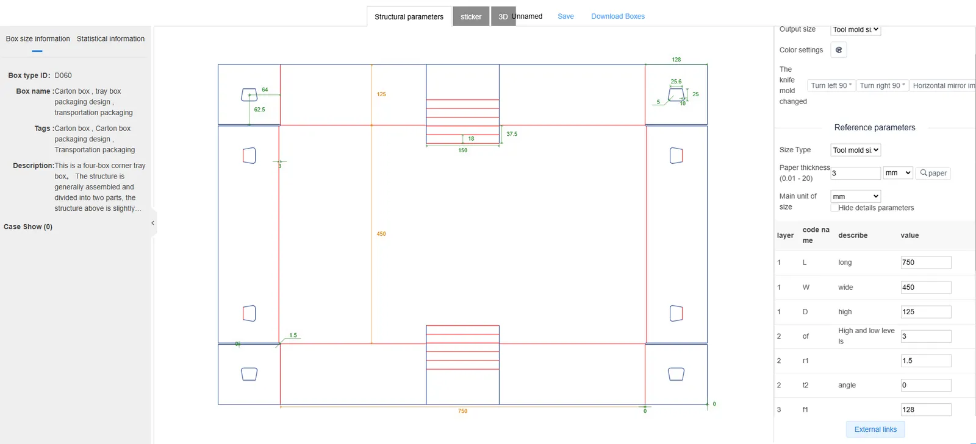Collapse the left information panel with the chevron

pos(152,223)
